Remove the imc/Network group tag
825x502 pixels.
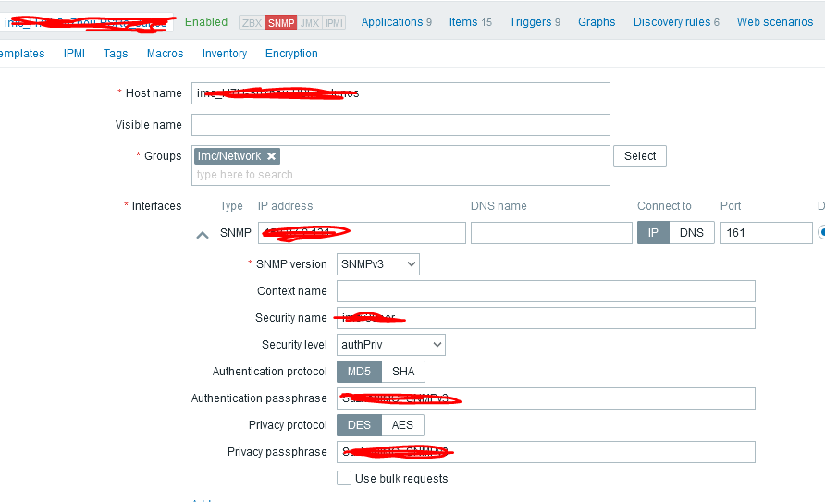272,156
